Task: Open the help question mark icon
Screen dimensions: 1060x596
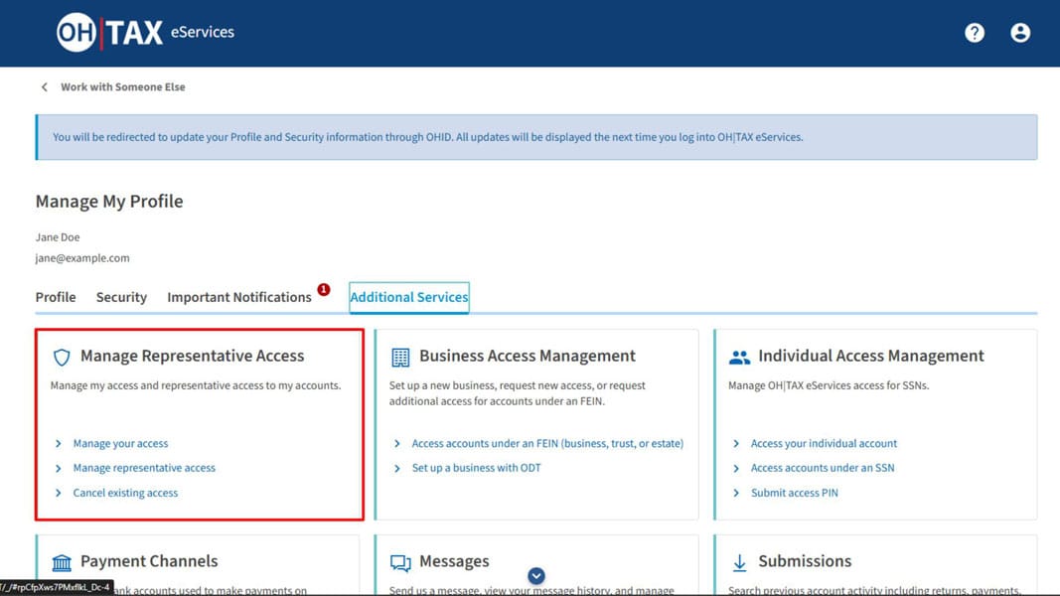Action: (975, 33)
